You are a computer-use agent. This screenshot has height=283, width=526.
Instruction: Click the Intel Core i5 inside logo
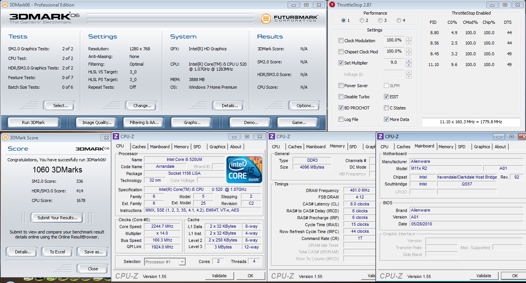(245, 169)
